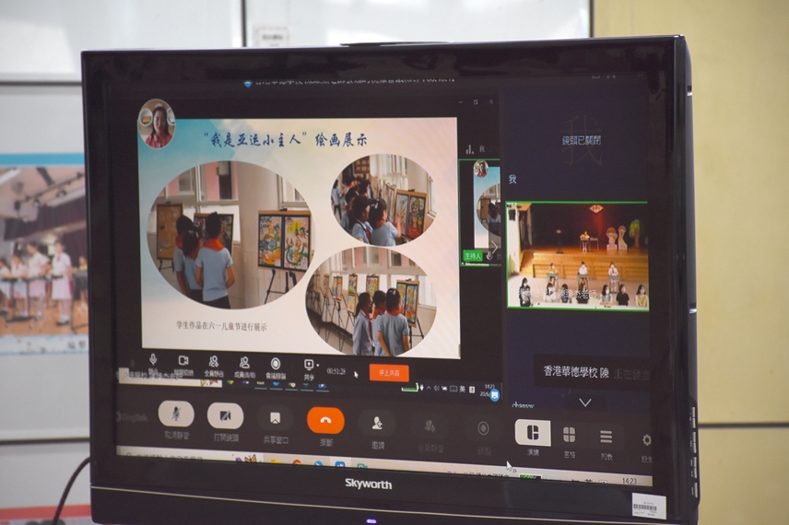Image resolution: width=789 pixels, height=525 pixels.
Task: Click the camera icon in shared screen toolbar
Action: [x=183, y=360]
